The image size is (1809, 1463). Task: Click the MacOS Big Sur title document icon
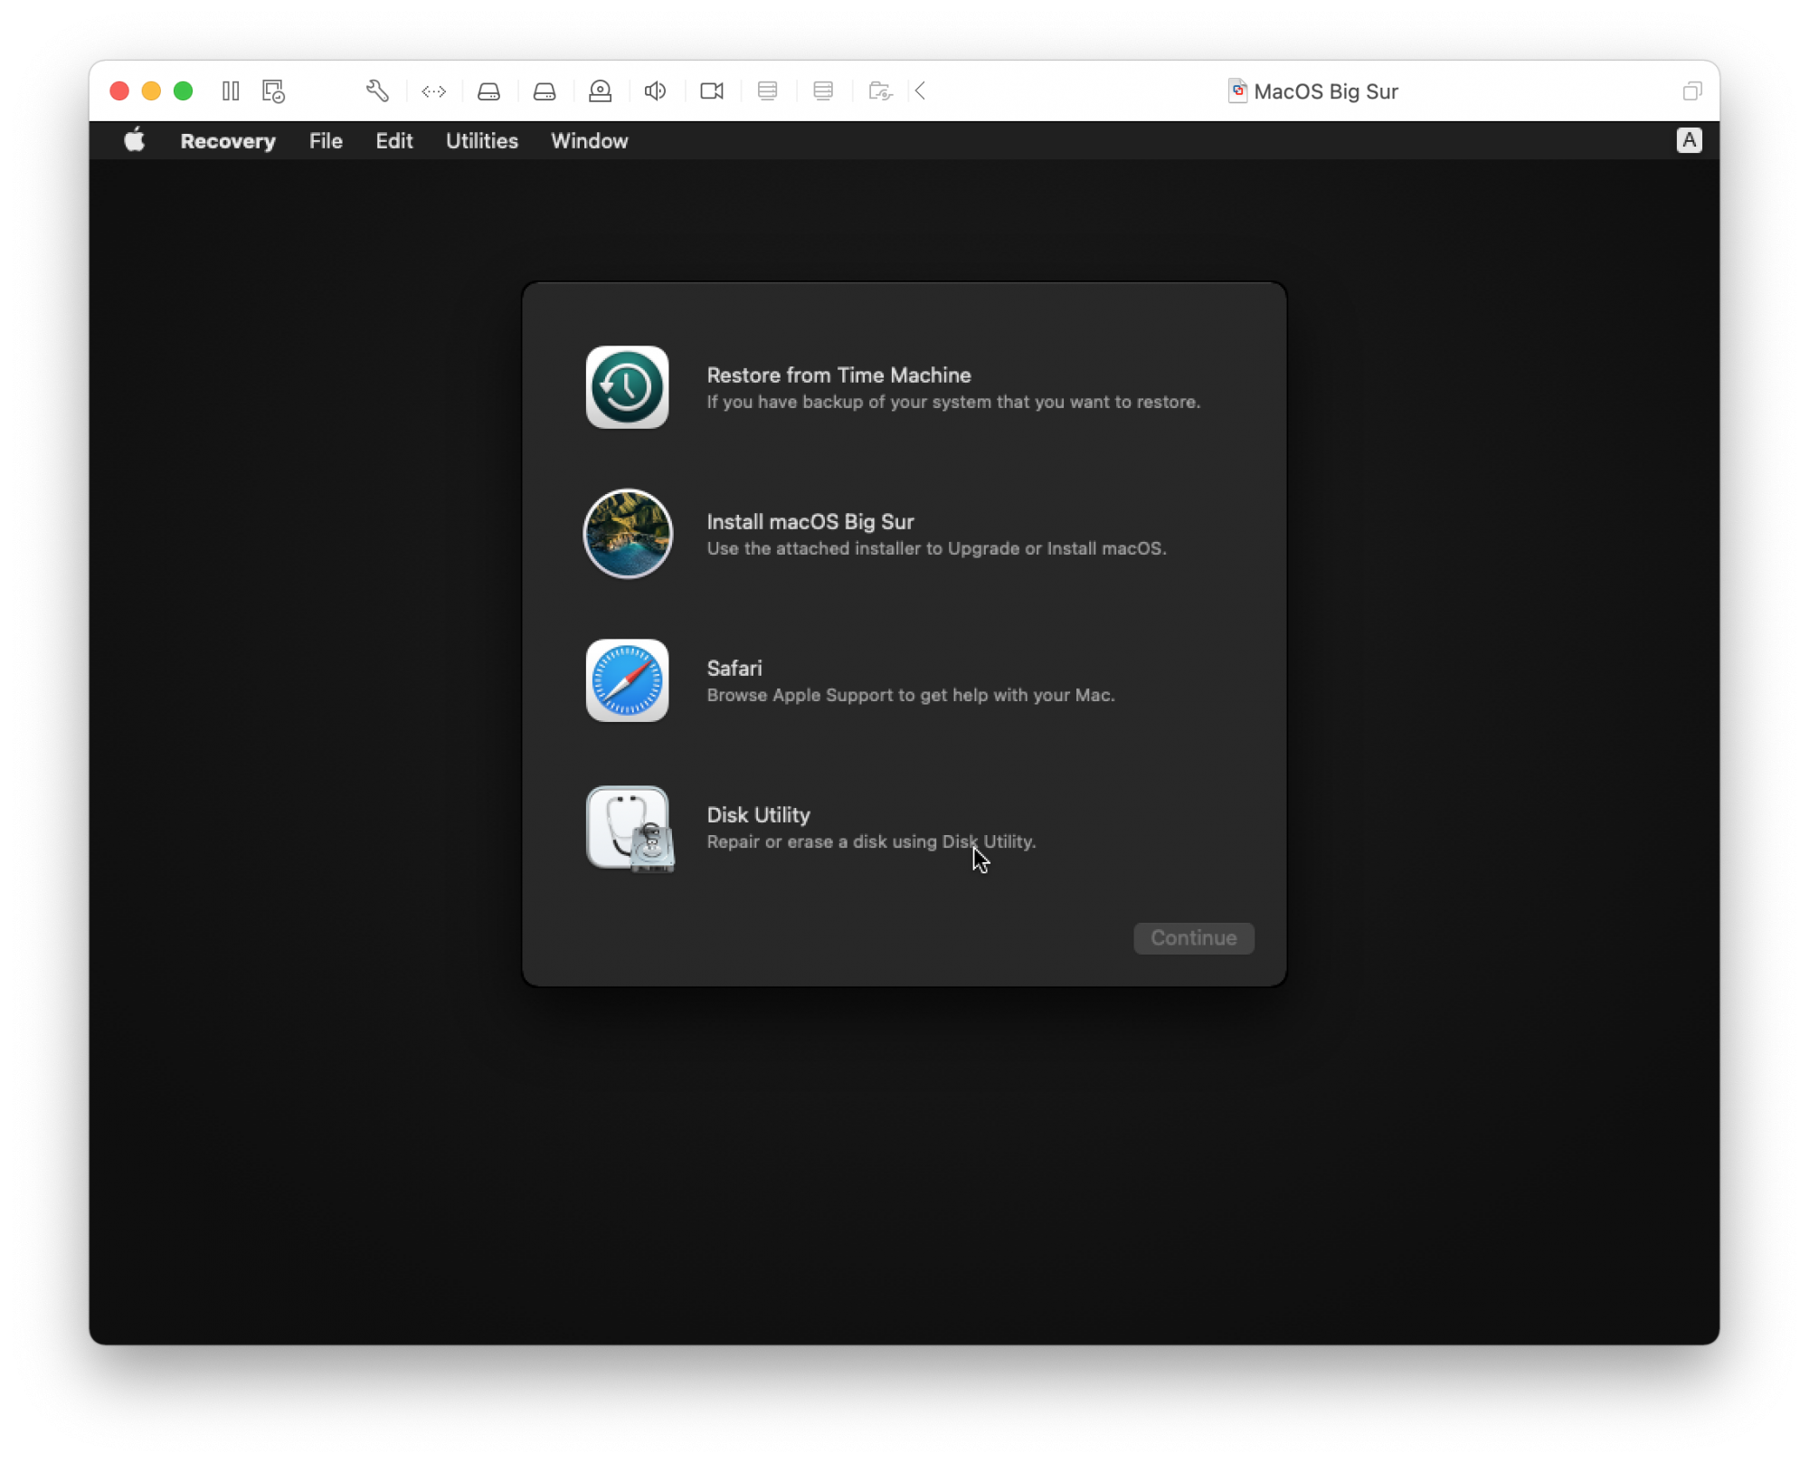1237,91
